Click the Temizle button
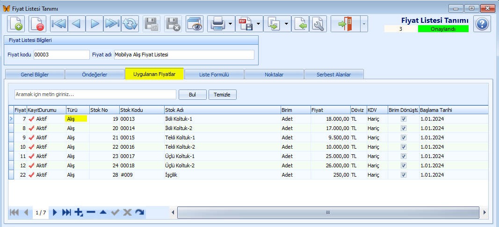Image resolution: width=499 pixels, height=227 pixels. click(223, 95)
